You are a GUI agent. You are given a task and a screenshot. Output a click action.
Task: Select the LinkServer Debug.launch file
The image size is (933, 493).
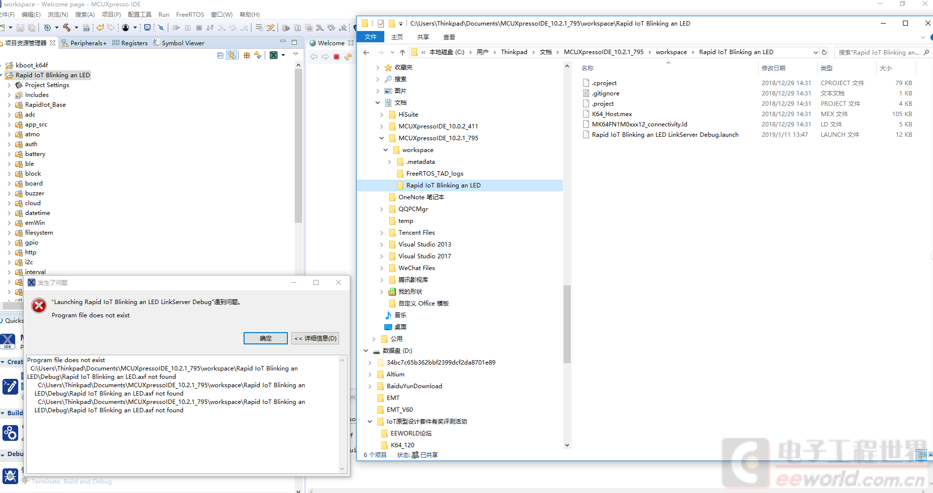[665, 135]
